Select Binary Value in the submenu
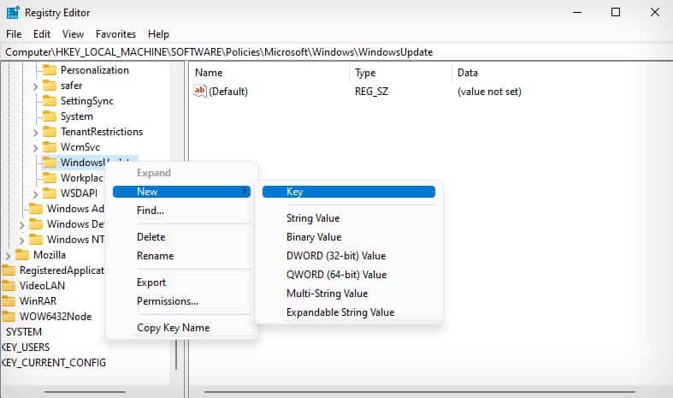The width and height of the screenshot is (673, 398). [314, 237]
